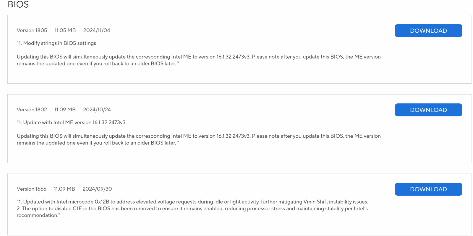Download BIOS version 1802
Screen dimensions: 473x236
428,110
